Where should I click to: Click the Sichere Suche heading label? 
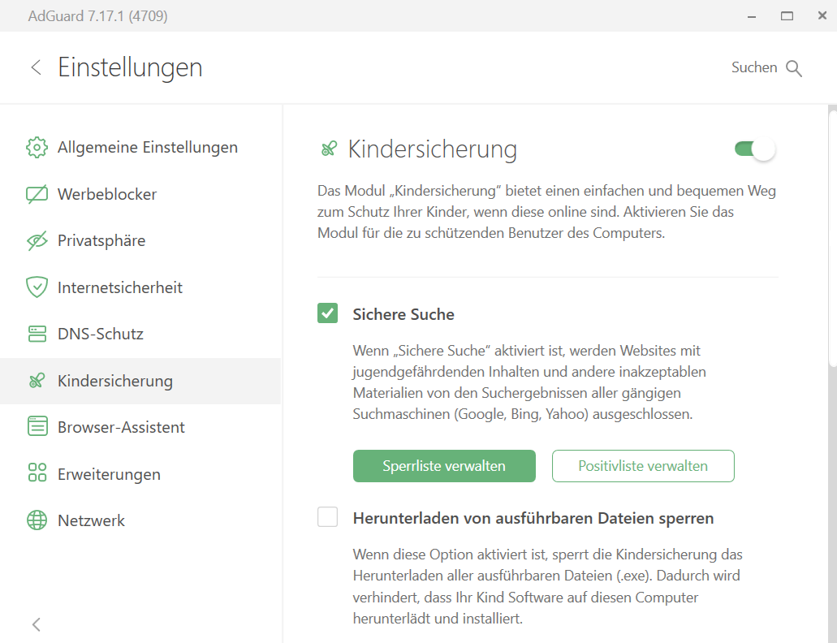point(403,314)
